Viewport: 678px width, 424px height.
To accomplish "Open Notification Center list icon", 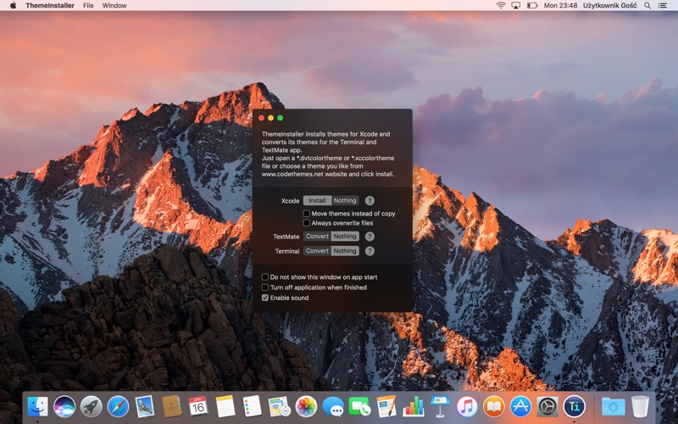I will click(x=663, y=5).
